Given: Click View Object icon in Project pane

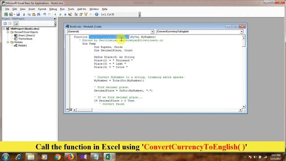Looking at the screenshot, I should [x=10, y=23].
